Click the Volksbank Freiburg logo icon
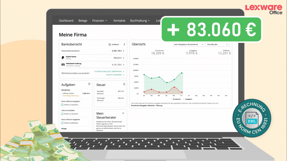Screen dimensions: 287x161 pyautogui.click(x=63, y=65)
